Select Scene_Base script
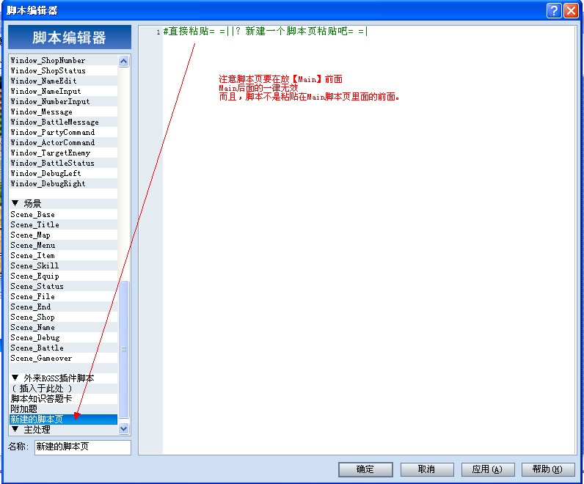The height and width of the screenshot is (484, 584). (x=63, y=214)
